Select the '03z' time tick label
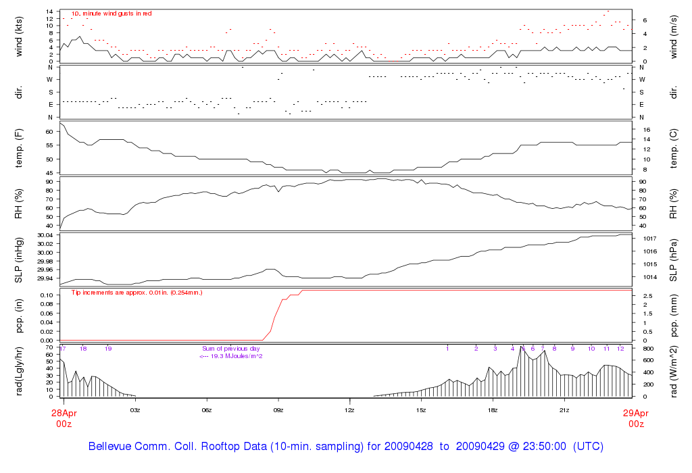This screenshot has height=473, width=692. (x=135, y=410)
